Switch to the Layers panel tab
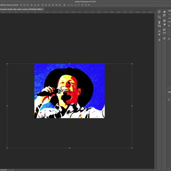The width and height of the screenshot is (171, 171). (x=170, y=11)
